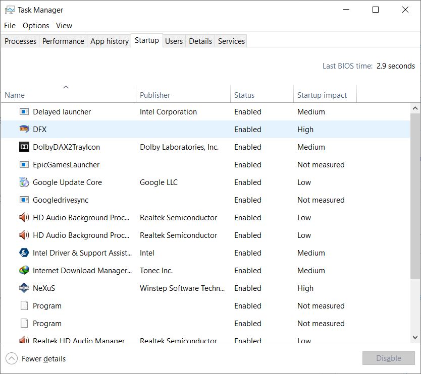
Task: Switch to the Performance tab
Action: pyautogui.click(x=63, y=41)
